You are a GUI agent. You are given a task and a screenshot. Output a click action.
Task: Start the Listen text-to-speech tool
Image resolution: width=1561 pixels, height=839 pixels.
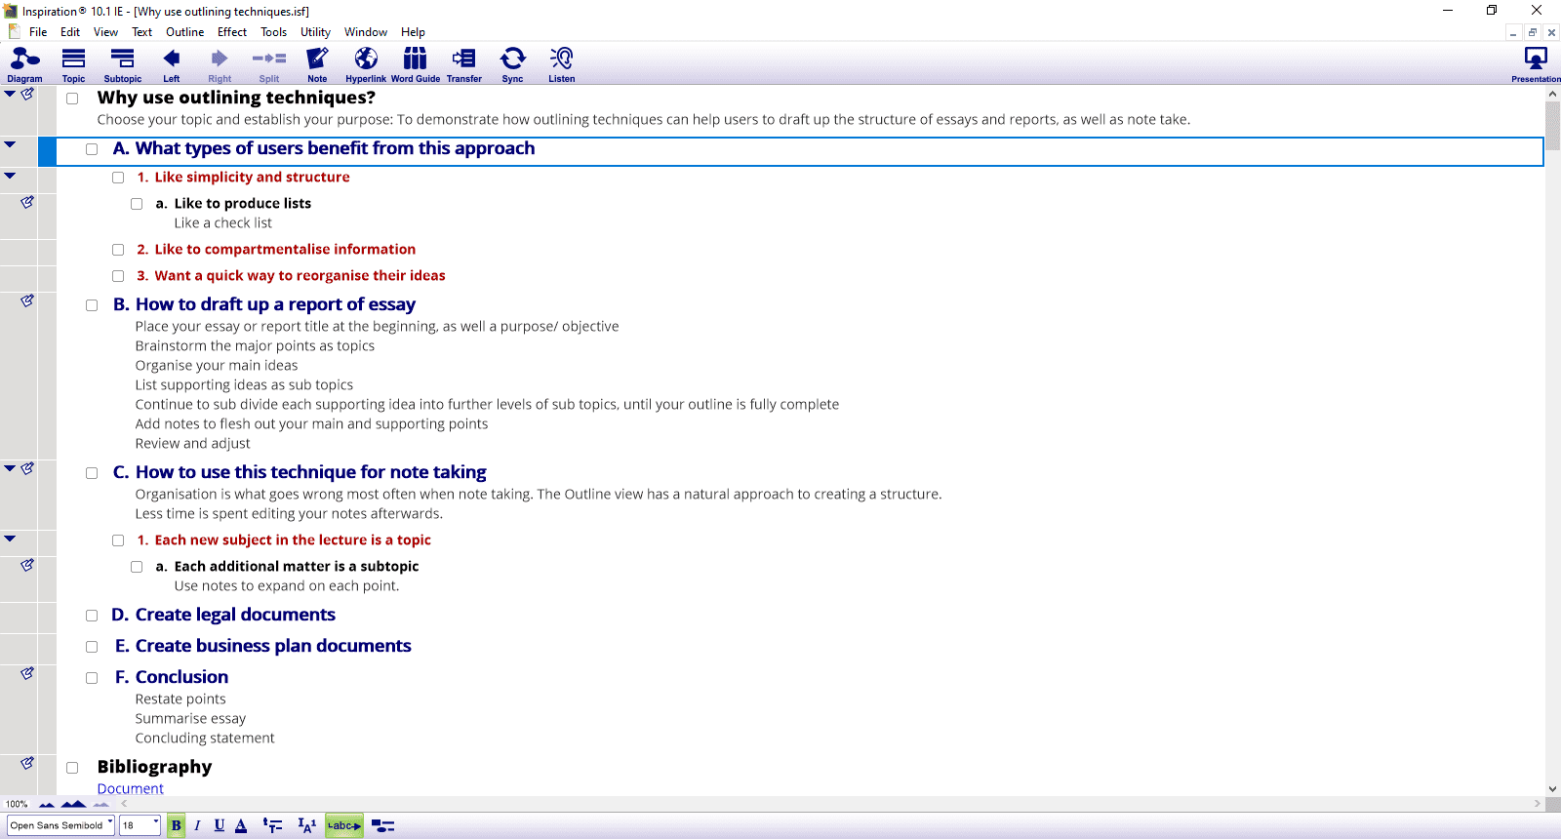click(x=561, y=64)
